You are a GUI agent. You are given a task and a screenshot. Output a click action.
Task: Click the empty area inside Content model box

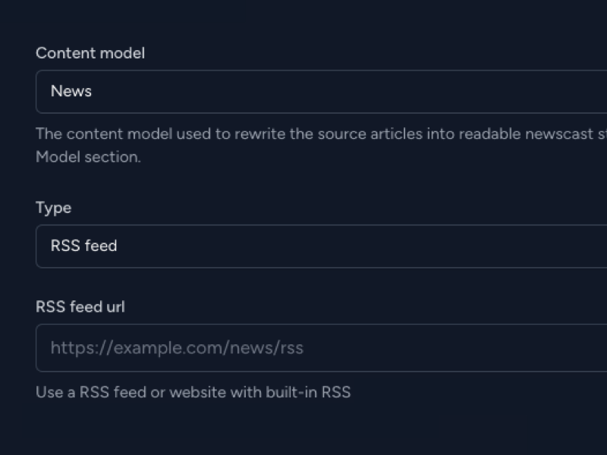[x=348, y=92]
